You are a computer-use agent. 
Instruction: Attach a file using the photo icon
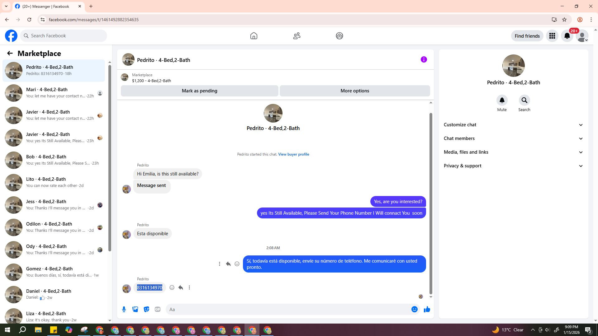(135, 309)
